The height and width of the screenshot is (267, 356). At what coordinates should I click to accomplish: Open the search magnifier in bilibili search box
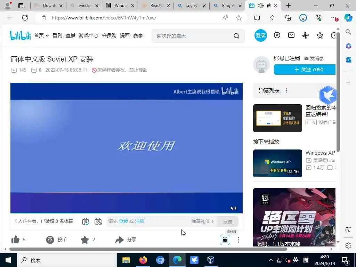click(236, 36)
